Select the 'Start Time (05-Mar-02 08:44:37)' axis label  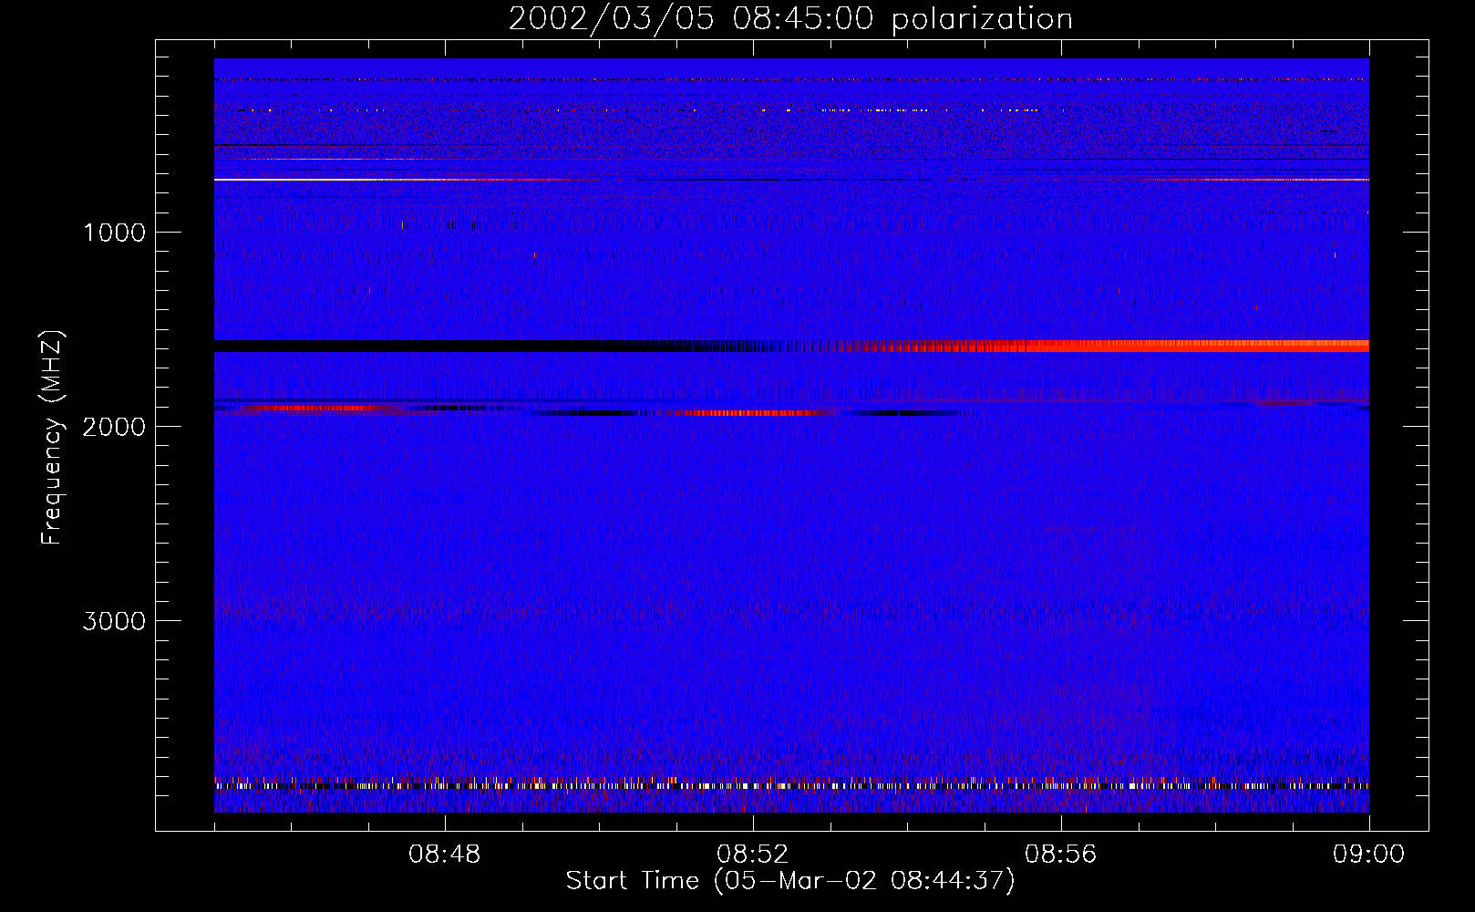790,881
